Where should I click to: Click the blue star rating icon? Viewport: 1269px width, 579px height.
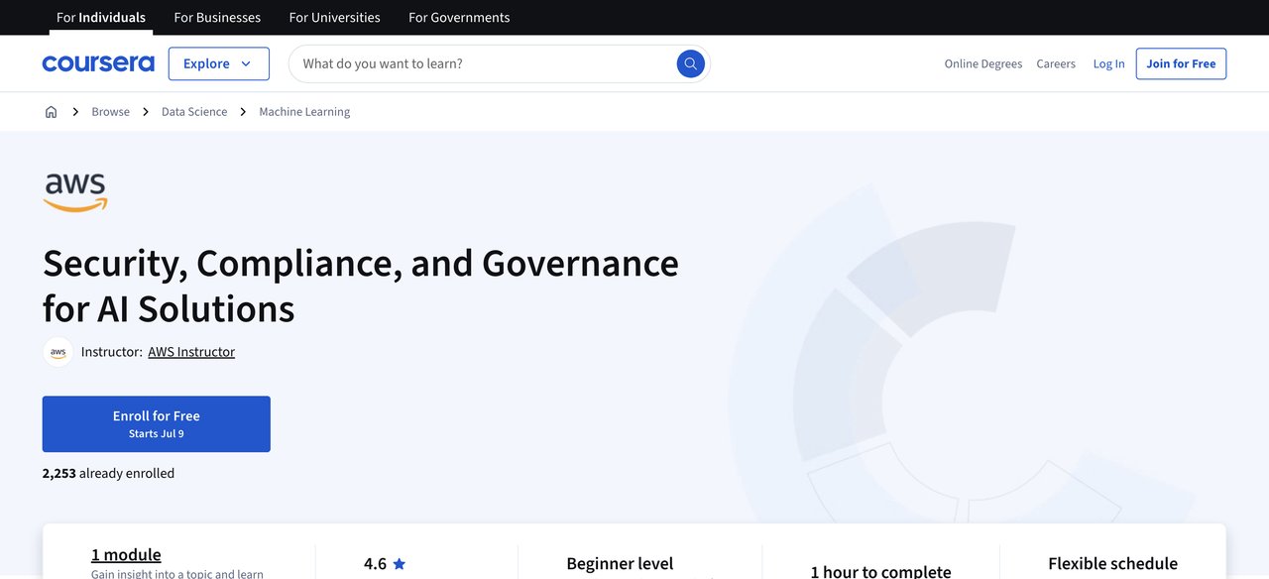(x=399, y=562)
